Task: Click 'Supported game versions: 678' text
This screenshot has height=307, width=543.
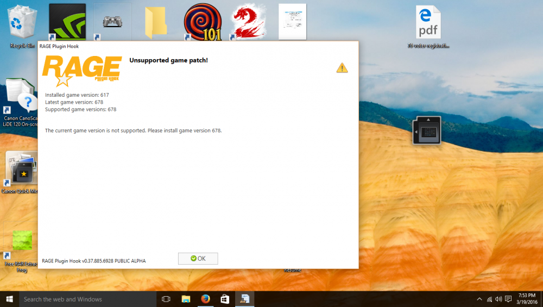Action: (81, 110)
